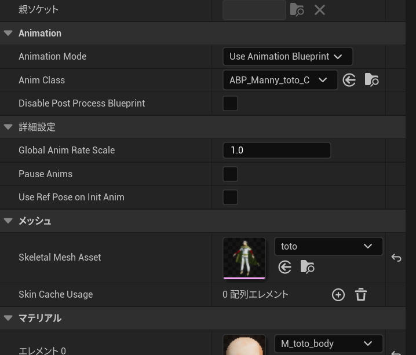Browse to parent socket using folder-search icon
The height and width of the screenshot is (355, 416).
[297, 10]
